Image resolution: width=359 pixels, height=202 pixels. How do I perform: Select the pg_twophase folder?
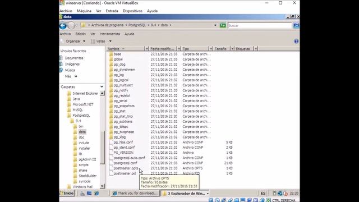click(x=124, y=132)
